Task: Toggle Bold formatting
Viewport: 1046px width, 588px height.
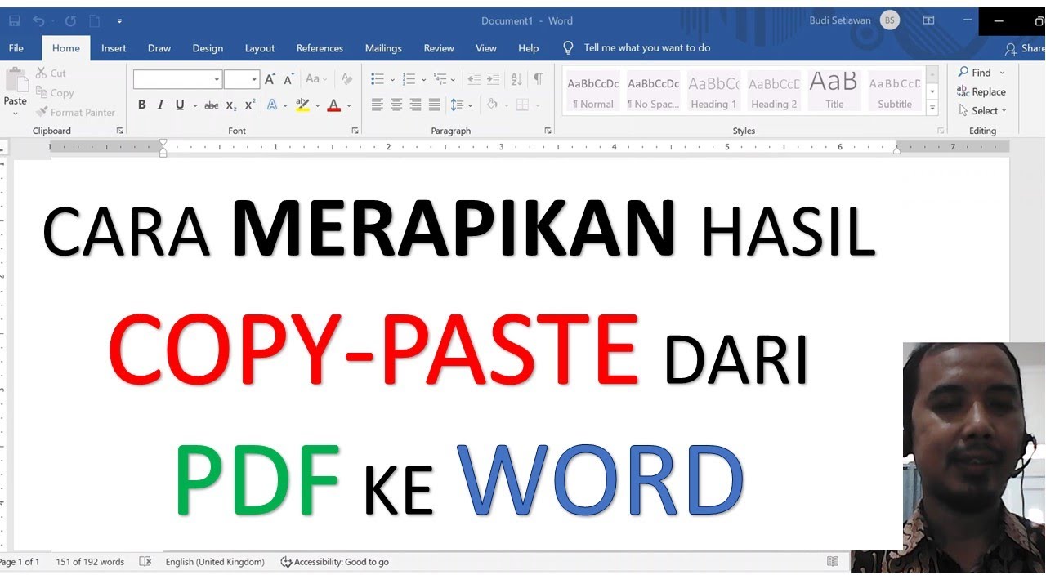Action: (x=142, y=105)
